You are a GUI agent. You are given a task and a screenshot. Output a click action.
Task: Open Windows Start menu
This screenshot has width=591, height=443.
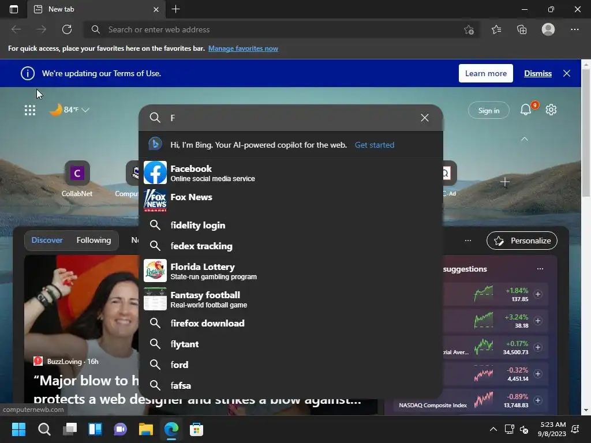(18, 429)
